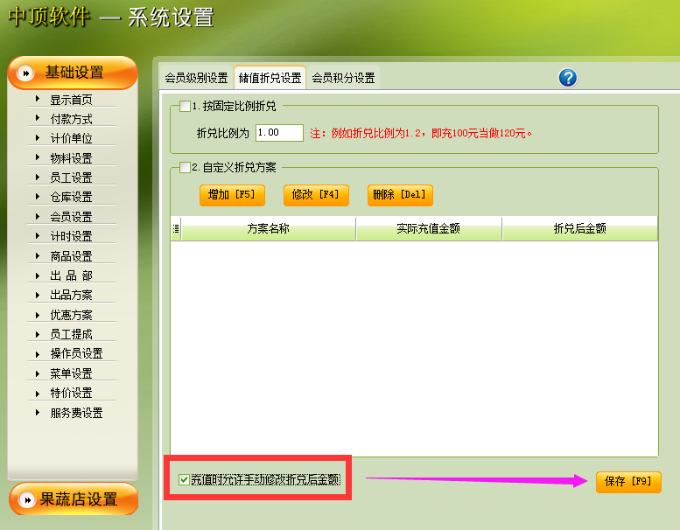Image resolution: width=680 pixels, height=530 pixels.
Task: Click the 折兑后金额 column header
Action: 580,229
